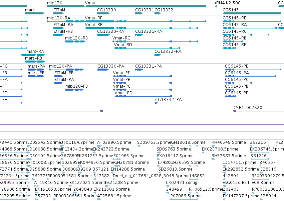
Task: Click the mars-PA protein label
Action: pos(36,66)
